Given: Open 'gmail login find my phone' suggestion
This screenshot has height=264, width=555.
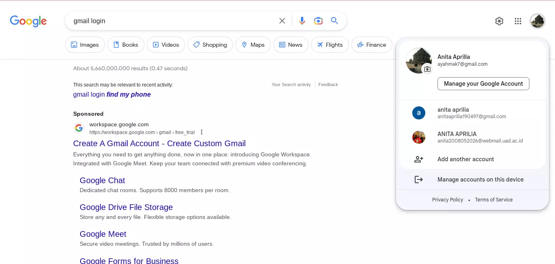Looking at the screenshot, I should (x=112, y=94).
